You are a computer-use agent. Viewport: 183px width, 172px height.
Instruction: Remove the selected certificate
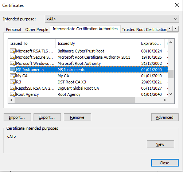pos(77,117)
